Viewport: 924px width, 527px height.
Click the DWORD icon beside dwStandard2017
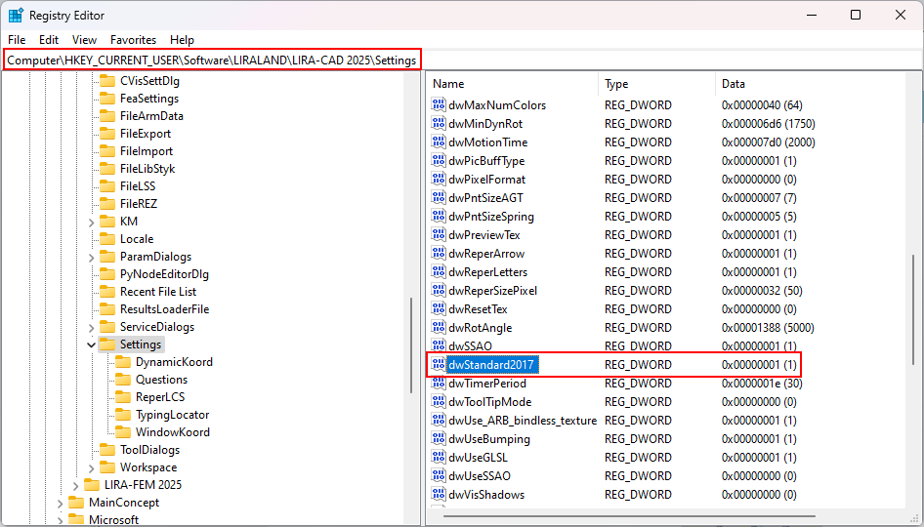pos(439,365)
